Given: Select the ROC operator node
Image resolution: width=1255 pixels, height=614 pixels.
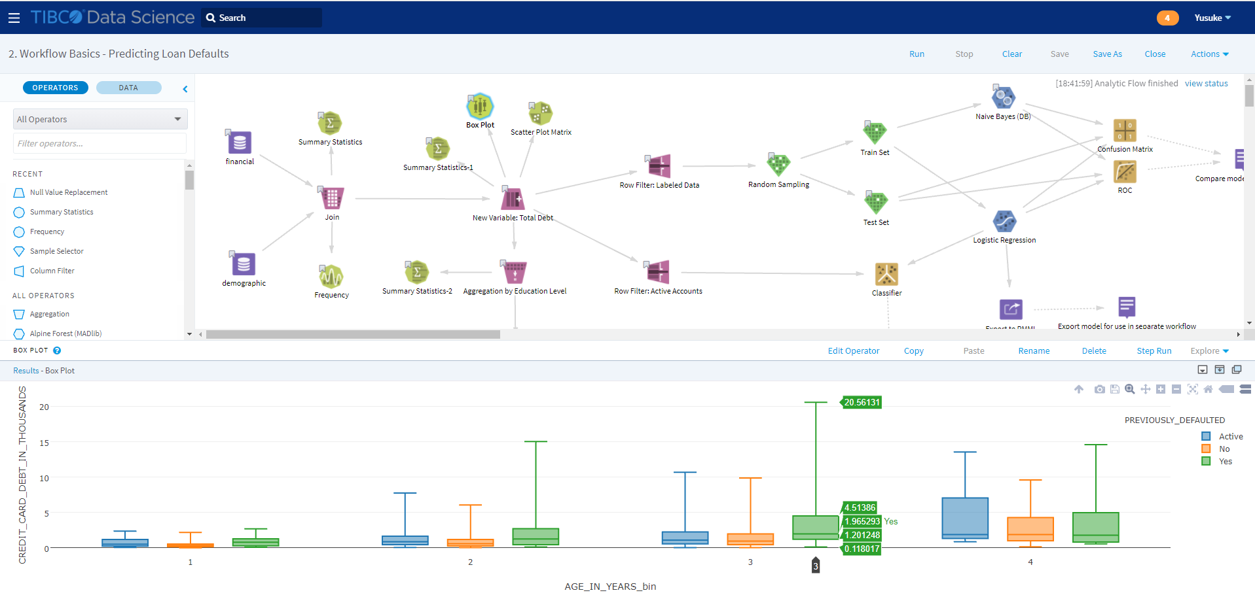Looking at the screenshot, I should [x=1125, y=172].
